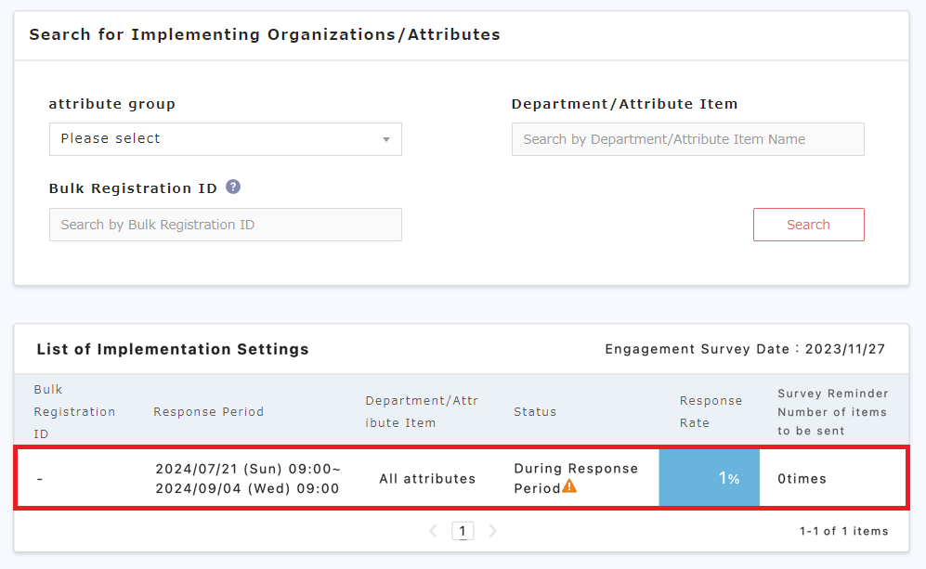Go to the previous page arrow
Viewport: 926px width, 569px height.
(x=433, y=531)
